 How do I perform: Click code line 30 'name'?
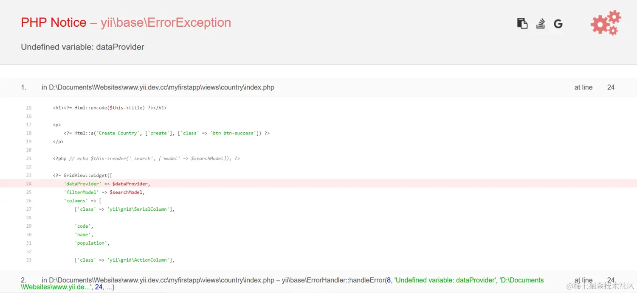pyautogui.click(x=84, y=234)
